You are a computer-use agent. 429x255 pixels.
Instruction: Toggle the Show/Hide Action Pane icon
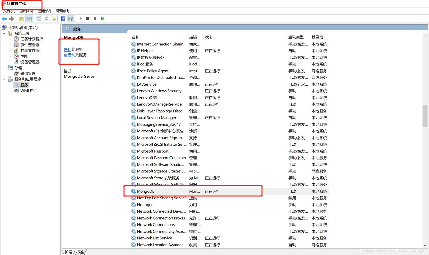click(71, 19)
